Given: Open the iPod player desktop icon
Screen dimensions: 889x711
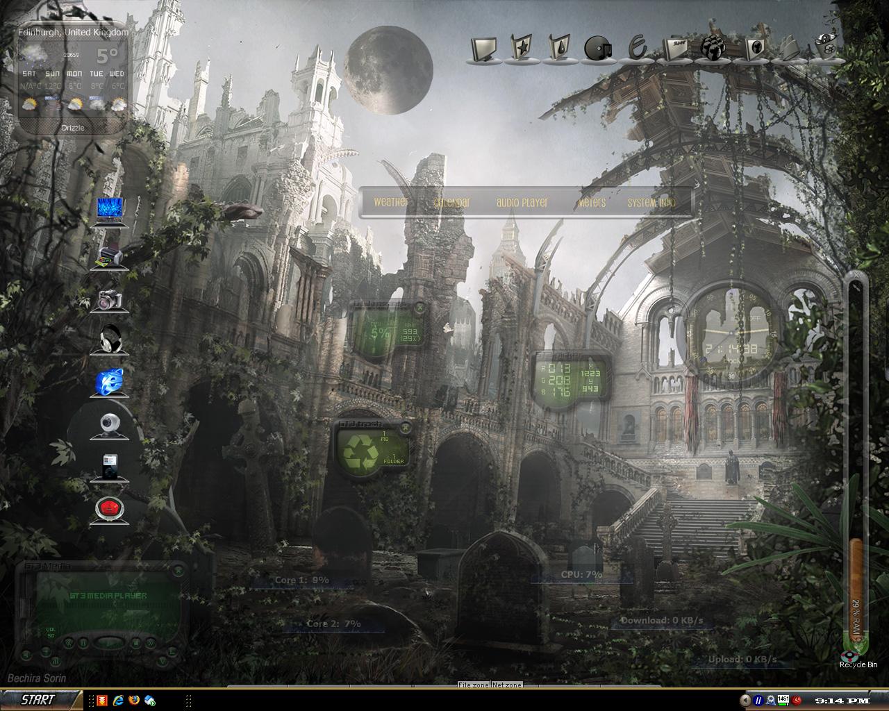Looking at the screenshot, I should tap(110, 469).
